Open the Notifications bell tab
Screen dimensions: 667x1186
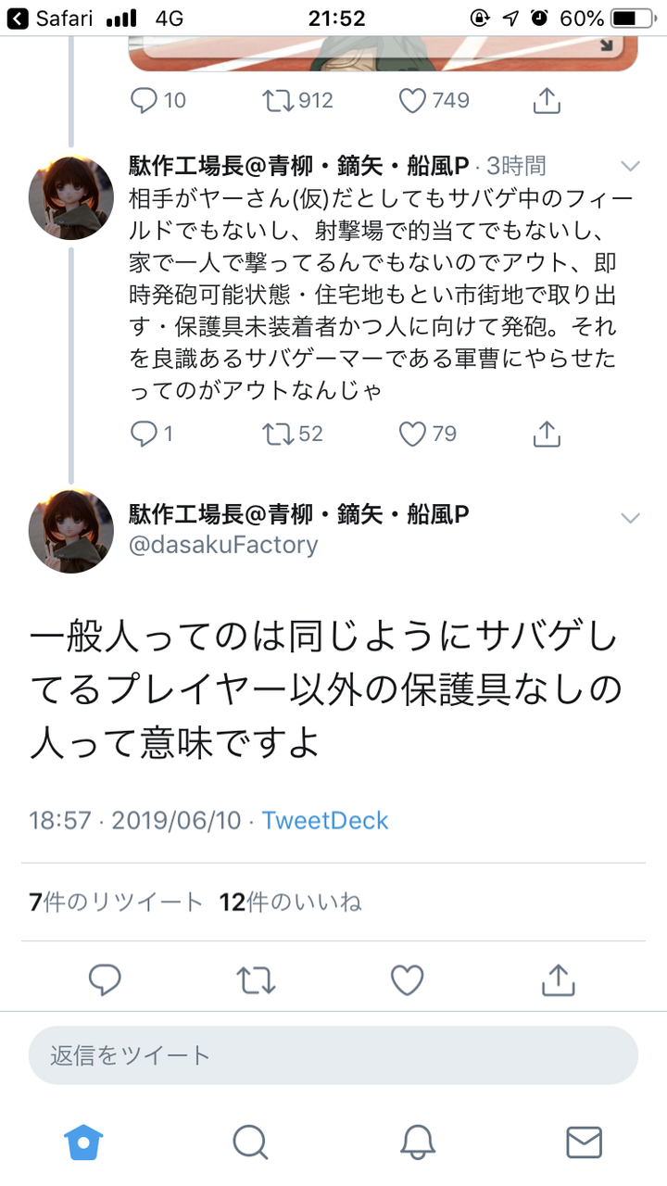coord(418,1142)
